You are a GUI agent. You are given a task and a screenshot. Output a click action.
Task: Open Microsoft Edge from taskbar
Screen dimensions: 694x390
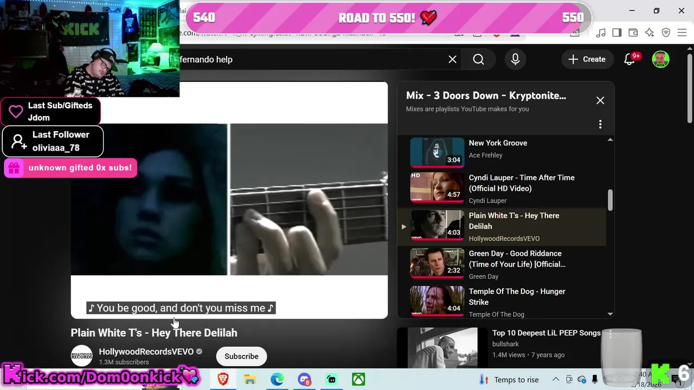point(277,380)
